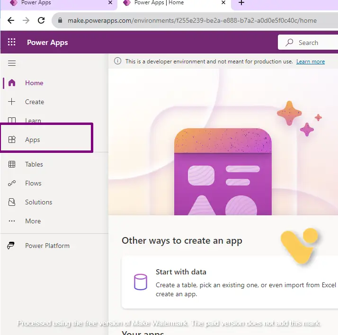Click the developer environment notice text
Screen dimensions: 338x335
pyautogui.click(x=209, y=62)
